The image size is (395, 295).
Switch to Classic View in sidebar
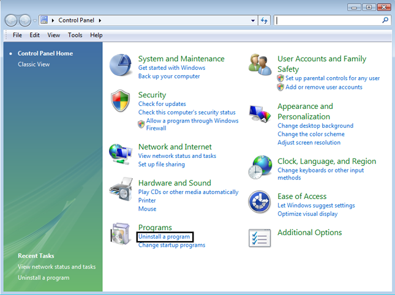click(34, 64)
